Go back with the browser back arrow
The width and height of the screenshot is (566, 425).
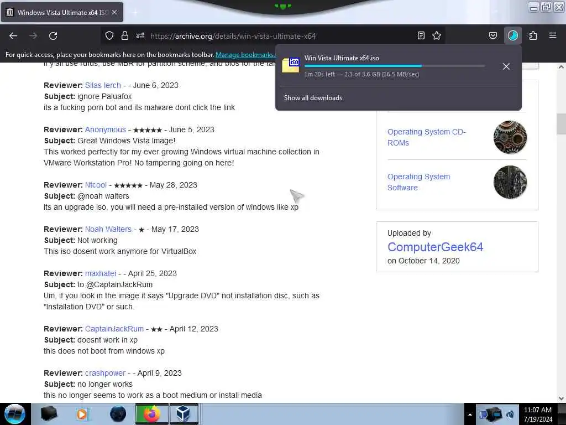tap(13, 36)
